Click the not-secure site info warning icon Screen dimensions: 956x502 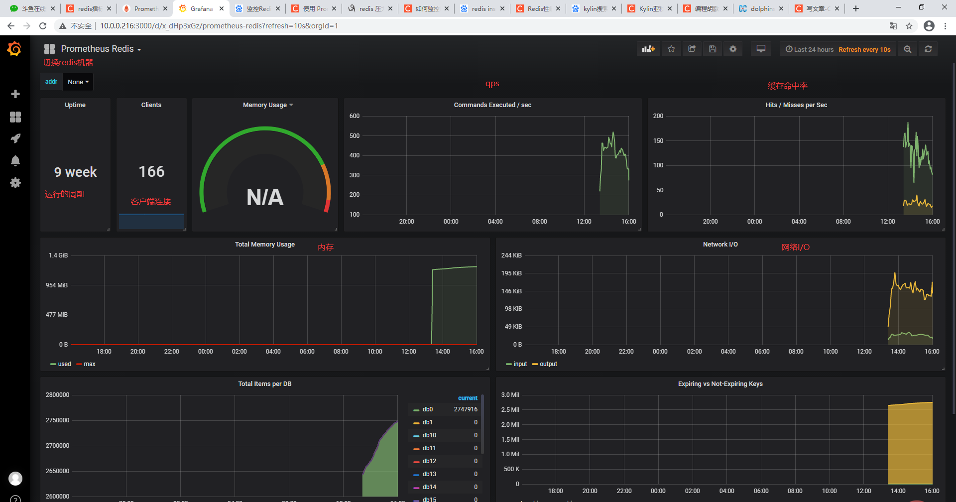(x=63, y=26)
